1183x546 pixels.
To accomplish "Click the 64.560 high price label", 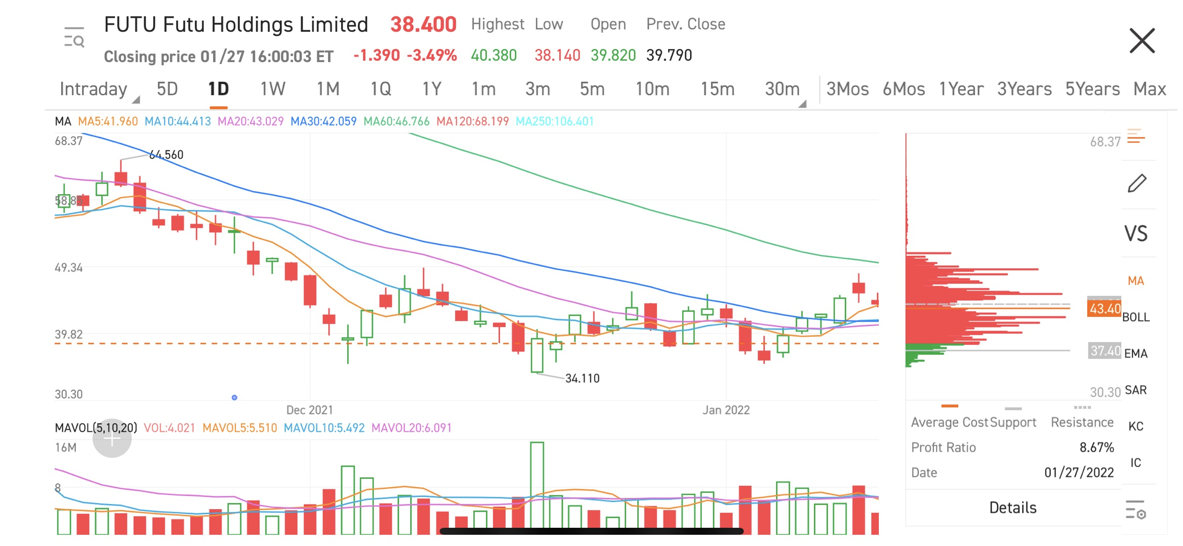I will (167, 155).
